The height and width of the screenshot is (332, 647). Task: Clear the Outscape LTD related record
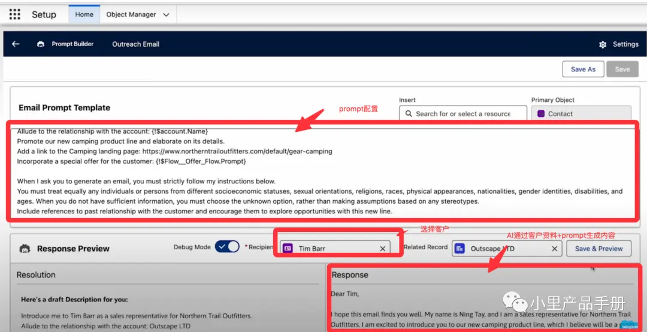(x=555, y=249)
